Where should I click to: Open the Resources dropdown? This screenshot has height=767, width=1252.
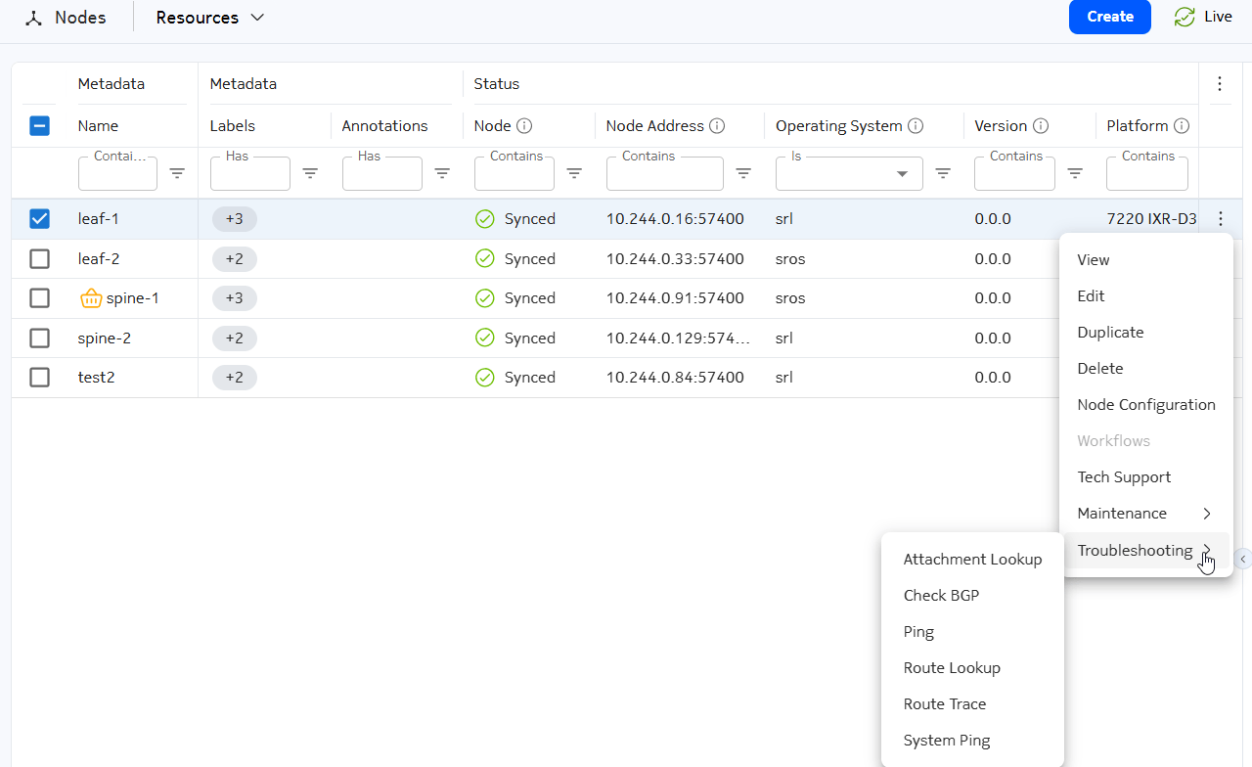coord(210,18)
